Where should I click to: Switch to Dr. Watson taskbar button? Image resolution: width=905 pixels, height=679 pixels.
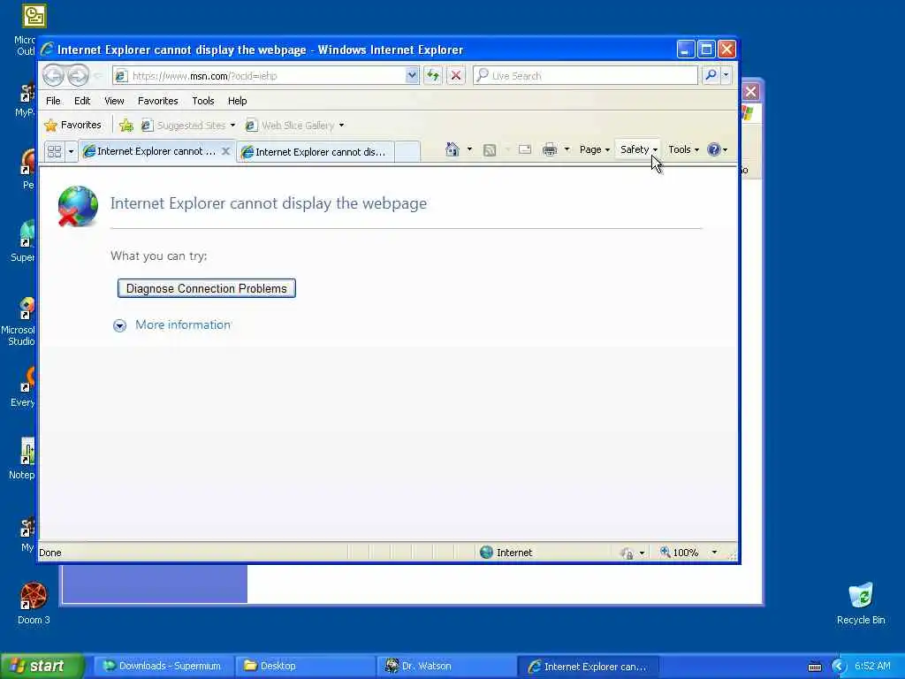pyautogui.click(x=446, y=667)
